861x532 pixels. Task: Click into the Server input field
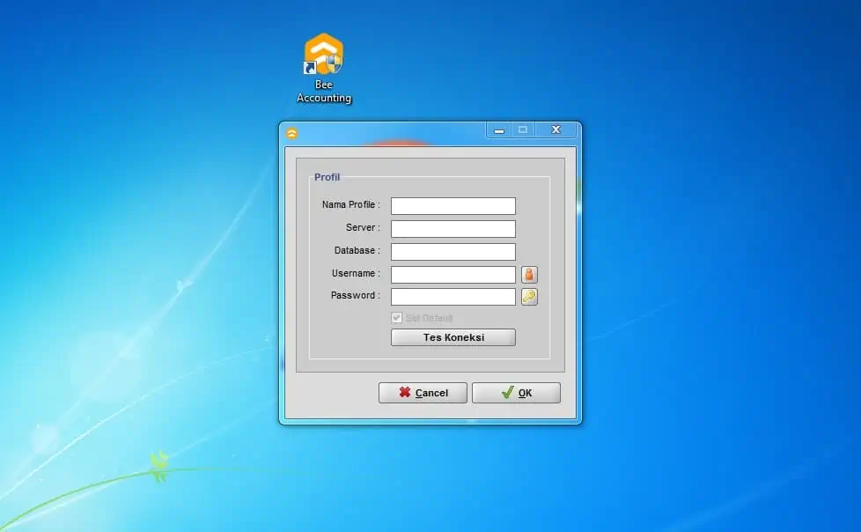coord(453,229)
